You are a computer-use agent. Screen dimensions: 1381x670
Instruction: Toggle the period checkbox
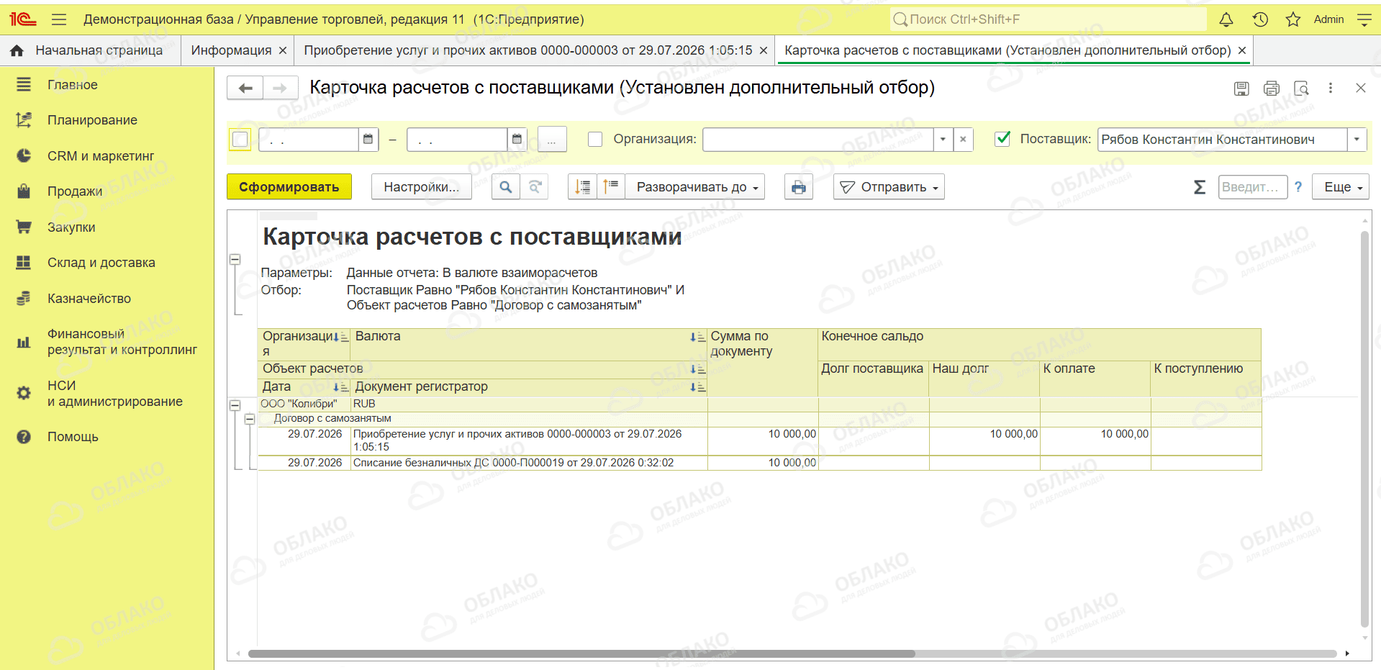coord(240,139)
